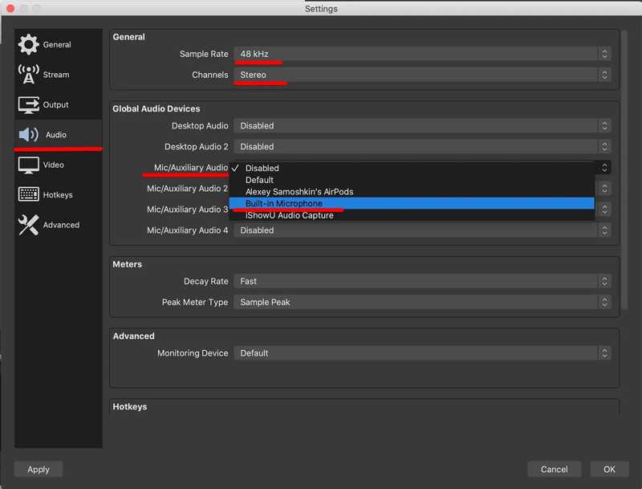Select the Default microphone option

259,180
